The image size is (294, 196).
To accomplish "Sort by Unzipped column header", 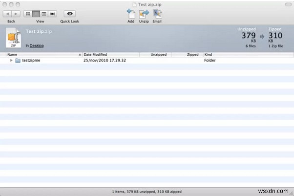I will tap(155, 55).
